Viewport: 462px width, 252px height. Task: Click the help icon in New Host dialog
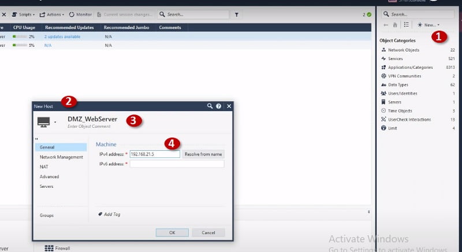(219, 106)
